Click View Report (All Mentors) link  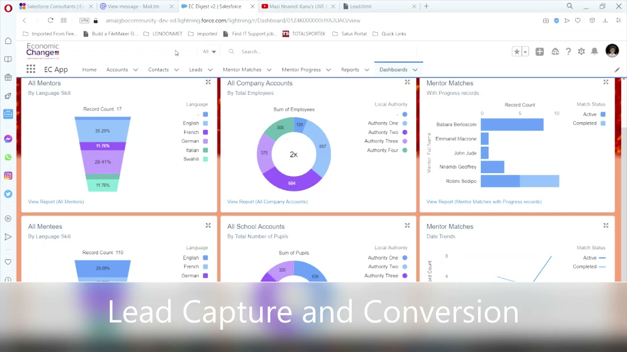coord(56,201)
